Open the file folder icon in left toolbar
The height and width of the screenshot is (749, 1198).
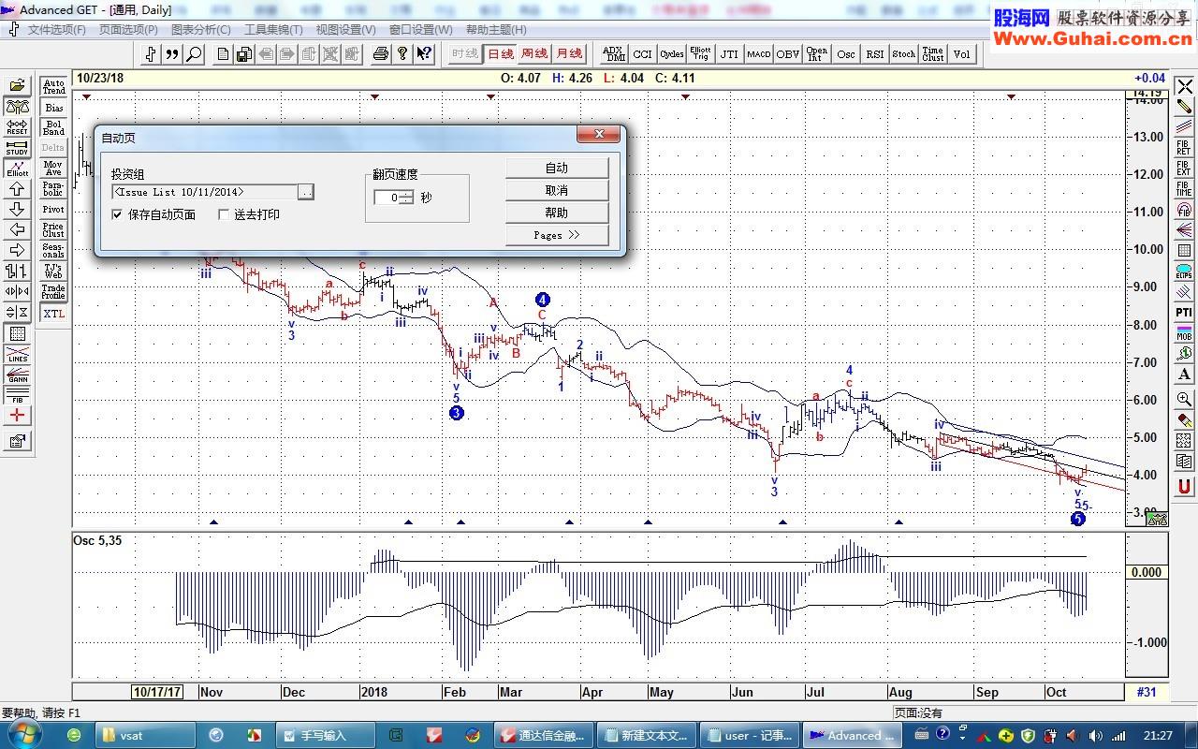pos(17,86)
